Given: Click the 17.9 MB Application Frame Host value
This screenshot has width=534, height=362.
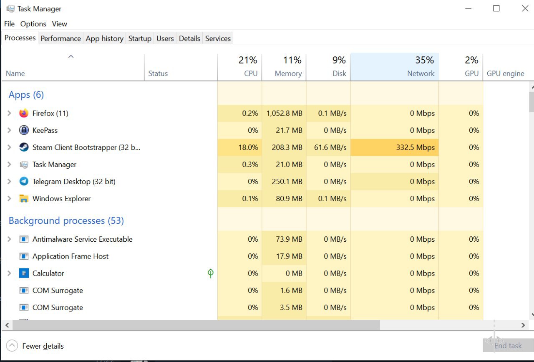Looking at the screenshot, I should [x=289, y=256].
